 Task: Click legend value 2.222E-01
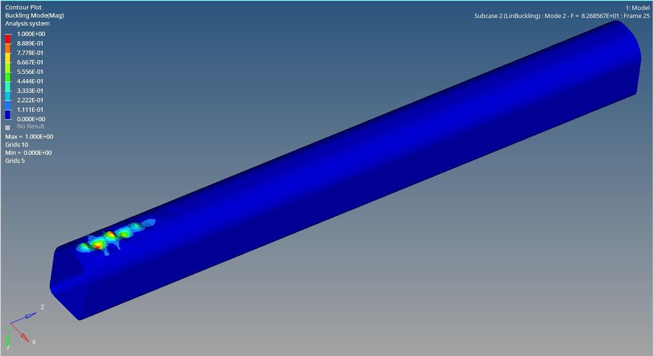tap(30, 100)
